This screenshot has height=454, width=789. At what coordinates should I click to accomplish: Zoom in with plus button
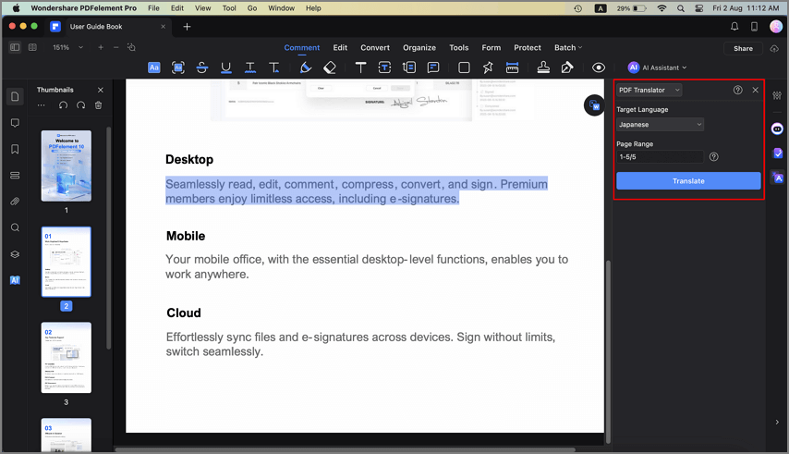(101, 47)
